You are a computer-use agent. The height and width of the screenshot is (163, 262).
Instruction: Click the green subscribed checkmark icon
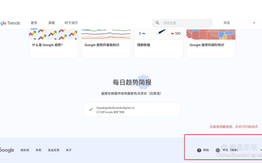pos(91,109)
